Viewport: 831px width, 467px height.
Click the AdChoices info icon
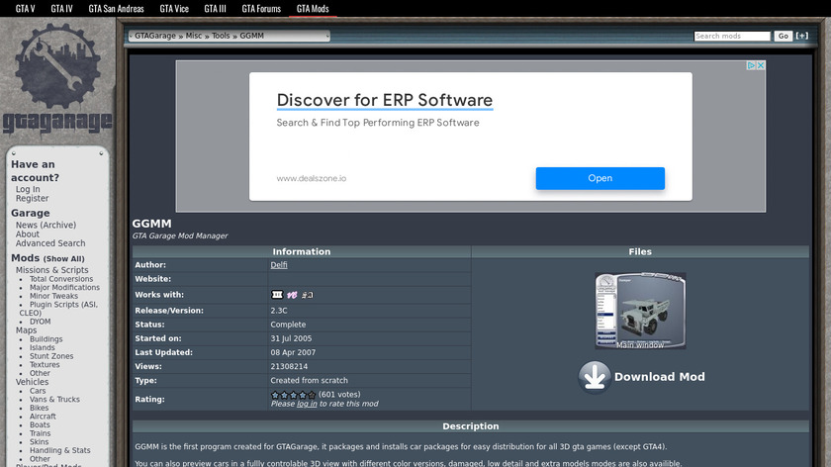750,65
